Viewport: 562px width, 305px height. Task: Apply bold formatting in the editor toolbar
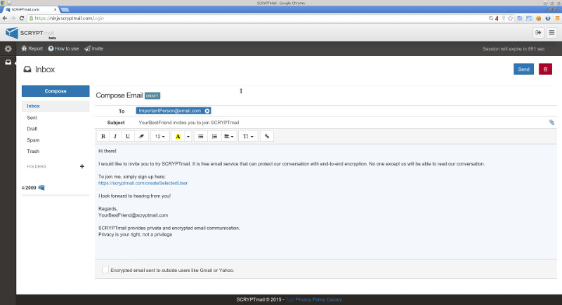click(103, 136)
